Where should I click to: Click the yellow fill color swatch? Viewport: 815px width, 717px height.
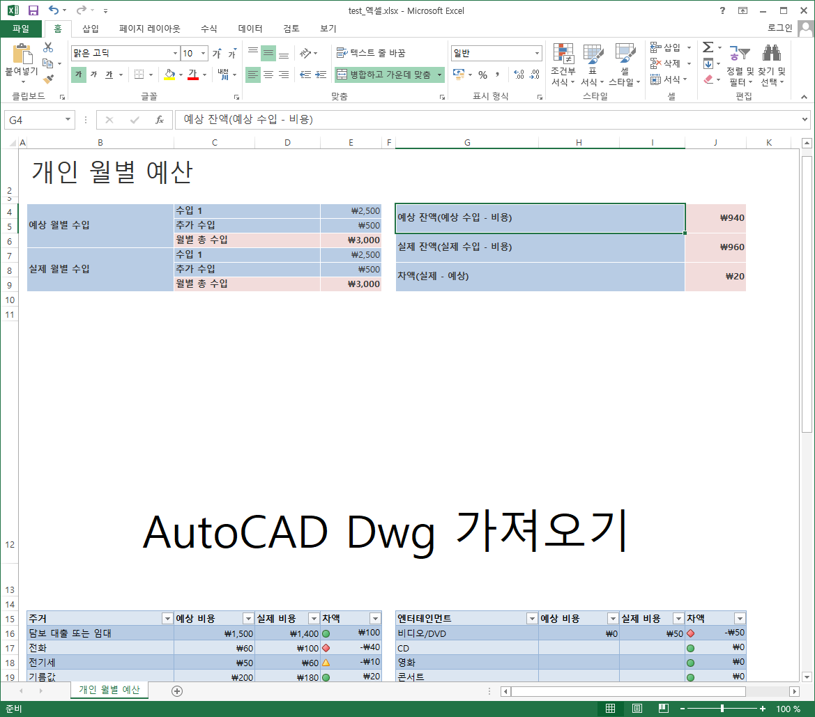tap(169, 75)
